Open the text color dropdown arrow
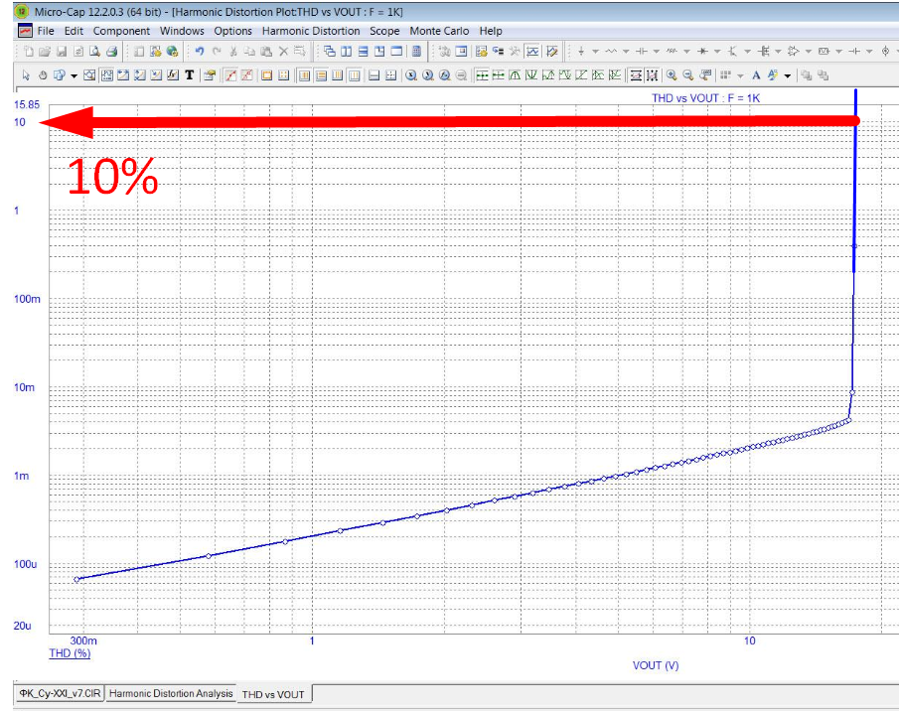Image resolution: width=899 pixels, height=711 pixels. pyautogui.click(x=788, y=75)
